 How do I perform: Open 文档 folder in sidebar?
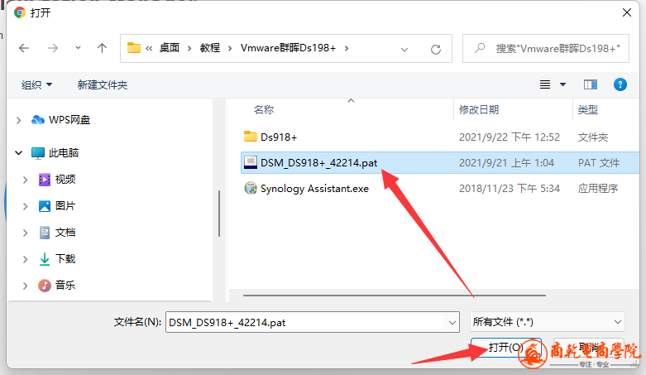point(65,233)
